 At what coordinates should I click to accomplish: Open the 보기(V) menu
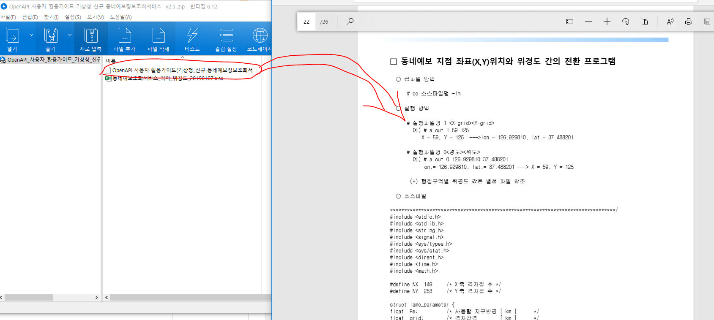(95, 17)
